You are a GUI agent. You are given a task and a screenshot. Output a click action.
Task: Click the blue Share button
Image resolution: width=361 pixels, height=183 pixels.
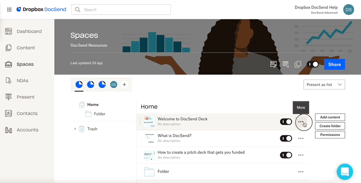click(334, 64)
